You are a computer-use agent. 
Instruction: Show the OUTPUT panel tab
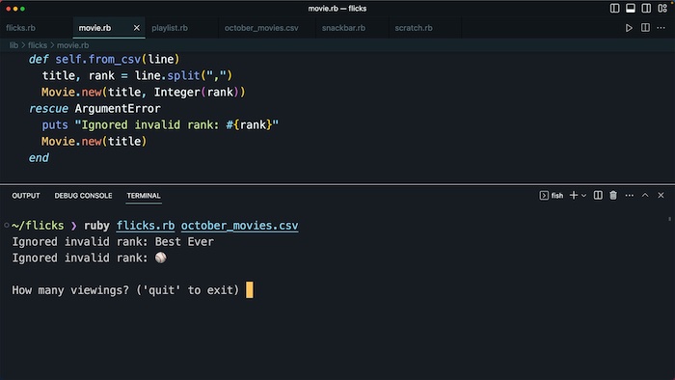26,196
